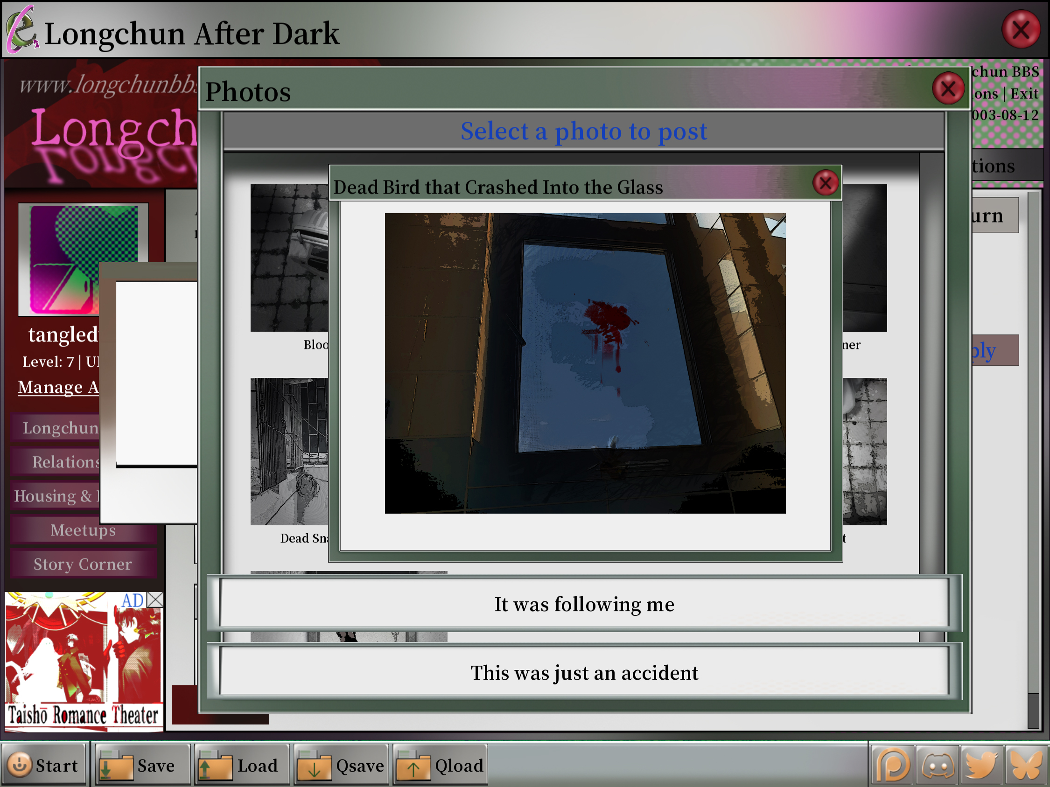Click the butterfly icon in taskbar
This screenshot has width=1050, height=787.
1025,765
